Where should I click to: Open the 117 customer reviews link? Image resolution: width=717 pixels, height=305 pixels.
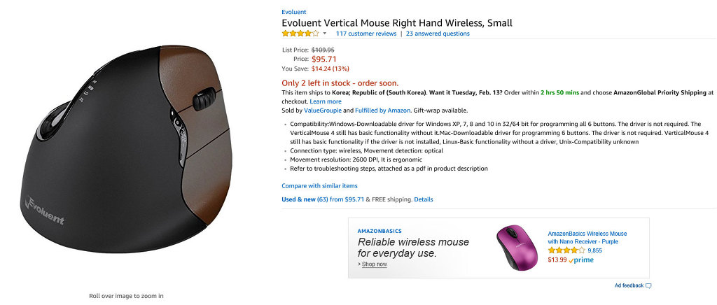[x=366, y=34]
